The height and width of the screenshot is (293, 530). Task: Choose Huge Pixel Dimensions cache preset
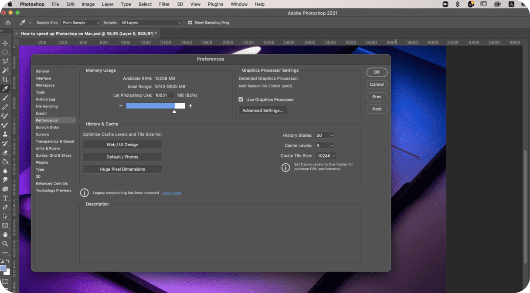tap(122, 169)
